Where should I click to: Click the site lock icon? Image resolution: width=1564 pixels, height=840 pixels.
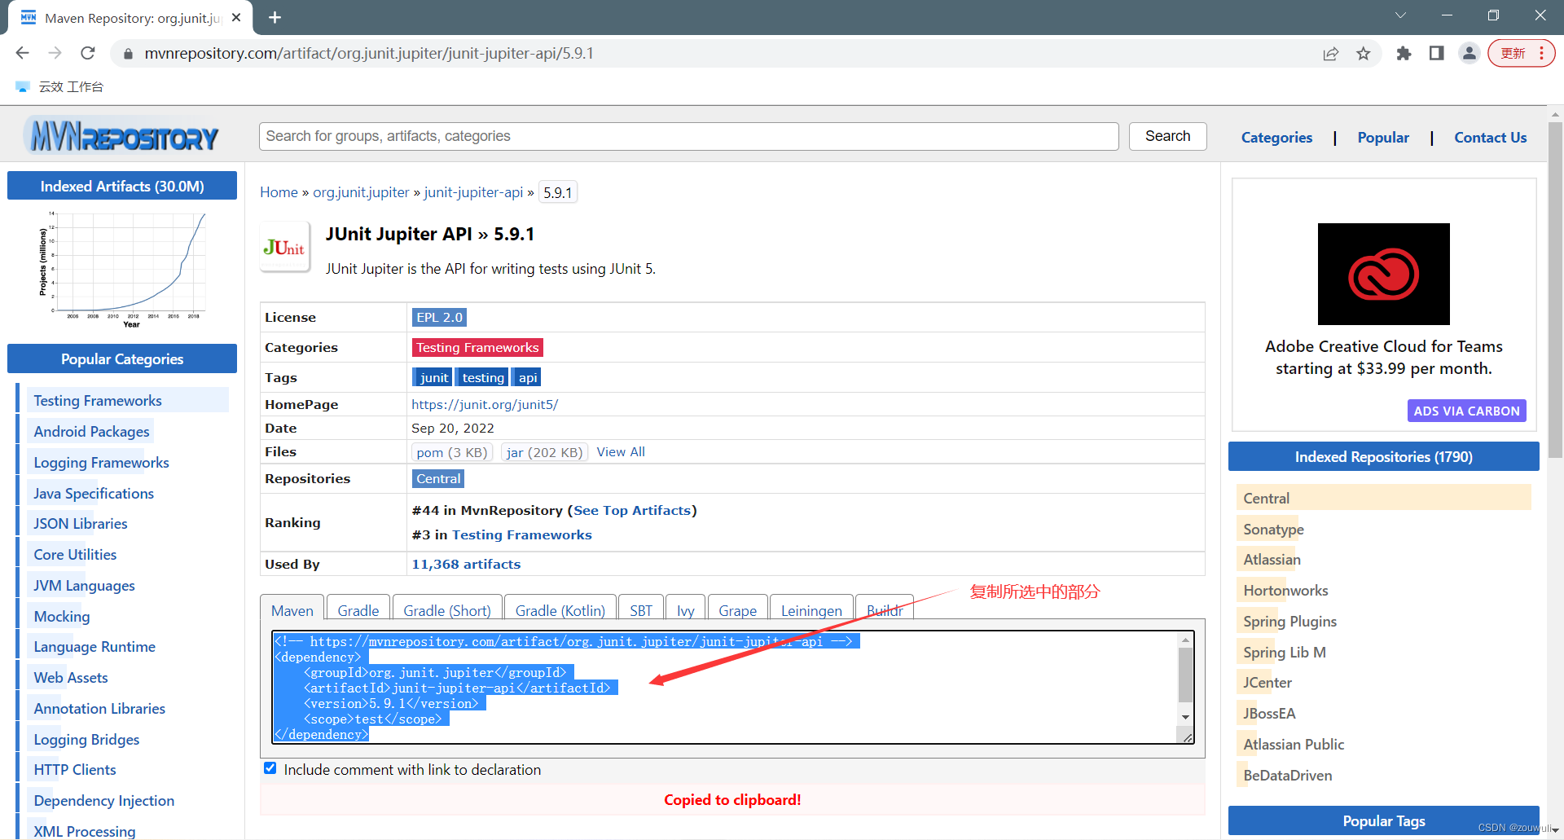[127, 54]
